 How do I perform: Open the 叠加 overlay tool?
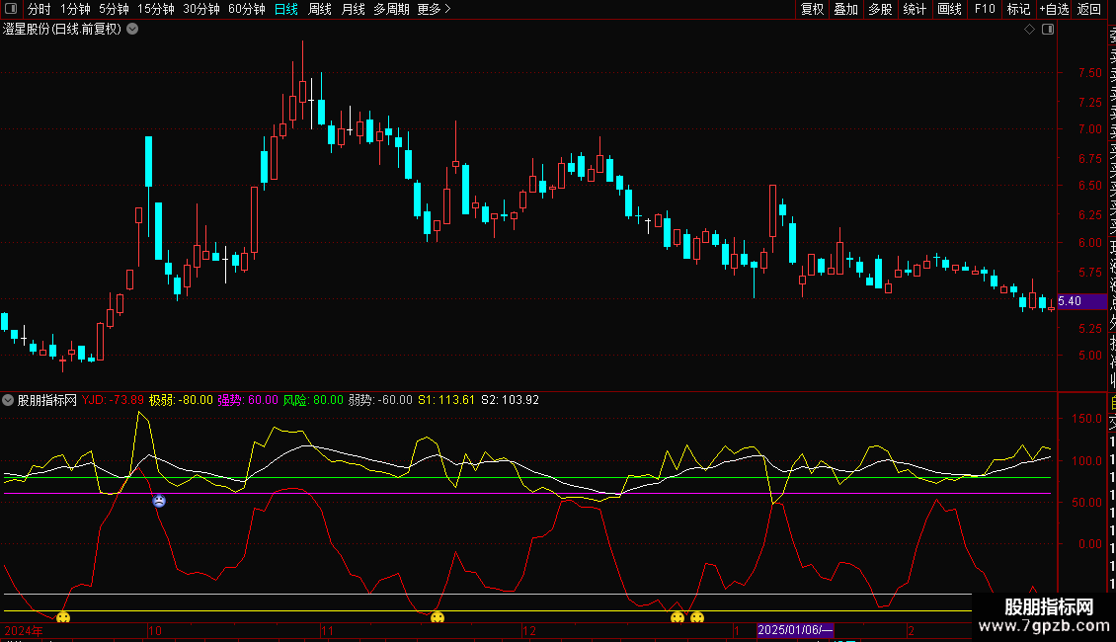coord(845,9)
